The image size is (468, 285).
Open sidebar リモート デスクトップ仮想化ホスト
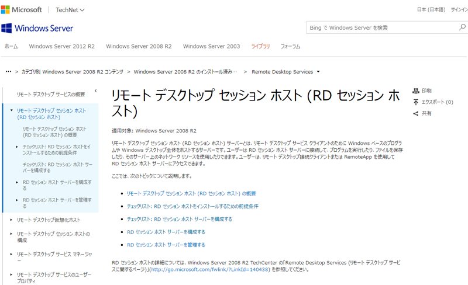[x=49, y=220]
